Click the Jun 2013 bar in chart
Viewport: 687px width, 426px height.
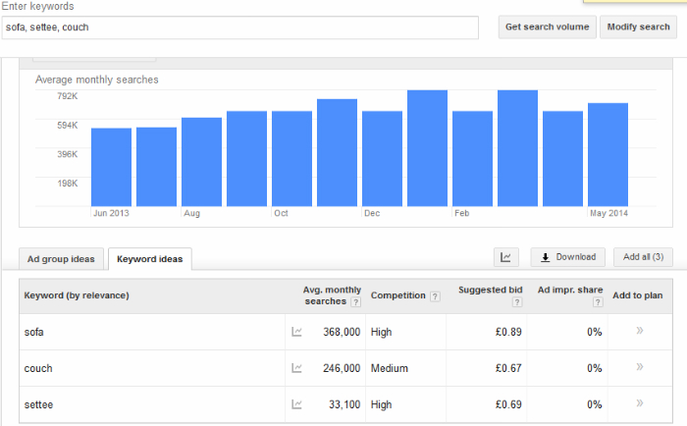[x=111, y=167]
